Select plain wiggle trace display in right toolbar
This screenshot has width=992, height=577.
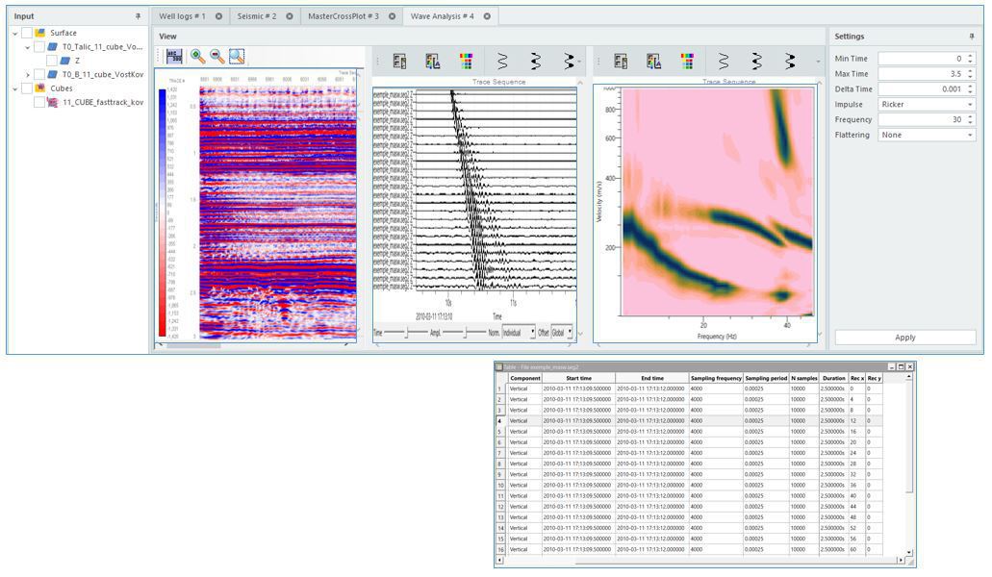(x=724, y=62)
